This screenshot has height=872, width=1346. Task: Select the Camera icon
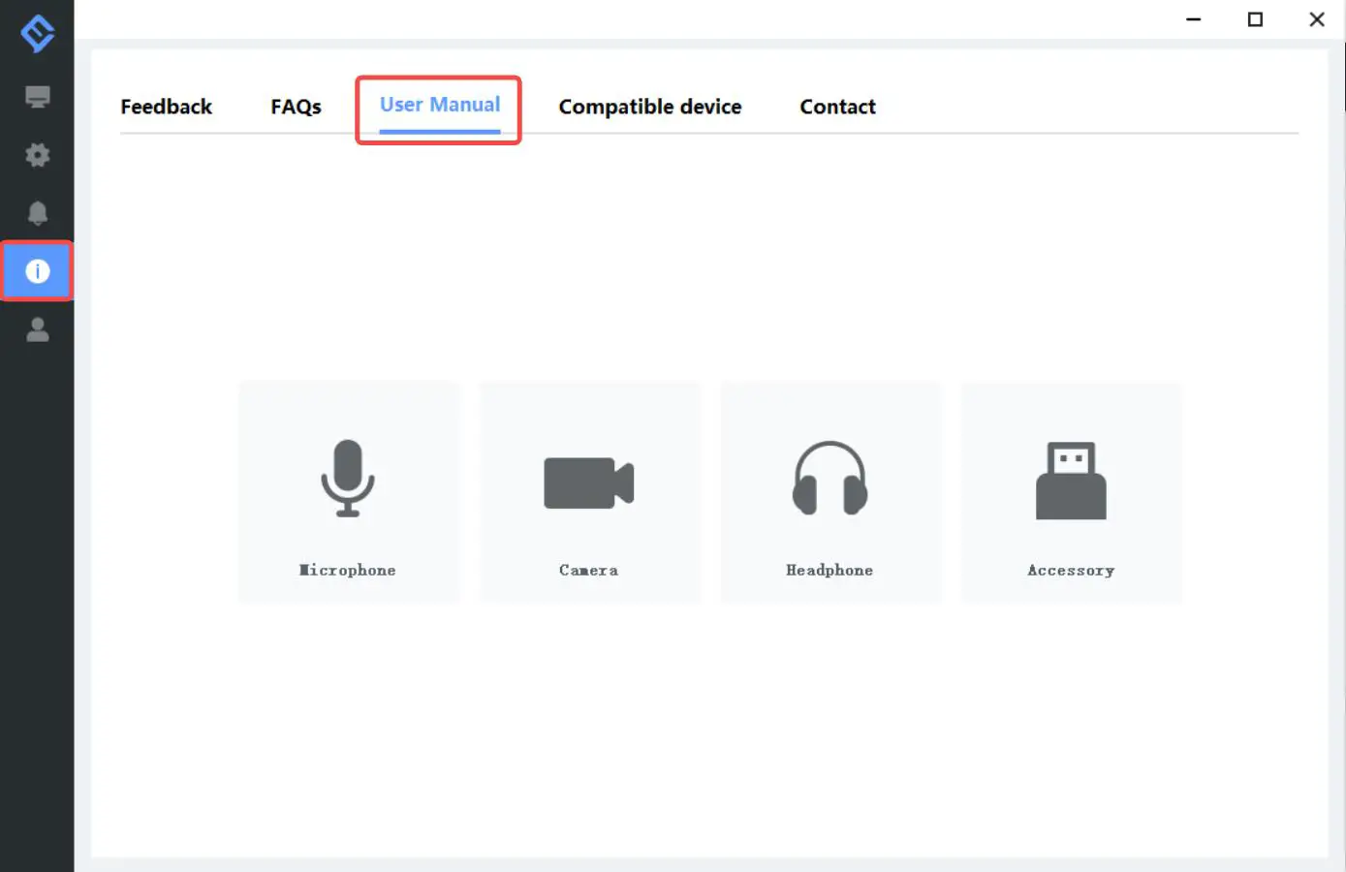click(x=589, y=481)
